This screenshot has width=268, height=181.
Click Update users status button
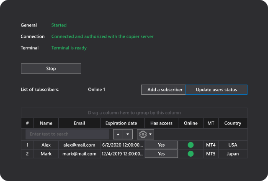point(216,90)
